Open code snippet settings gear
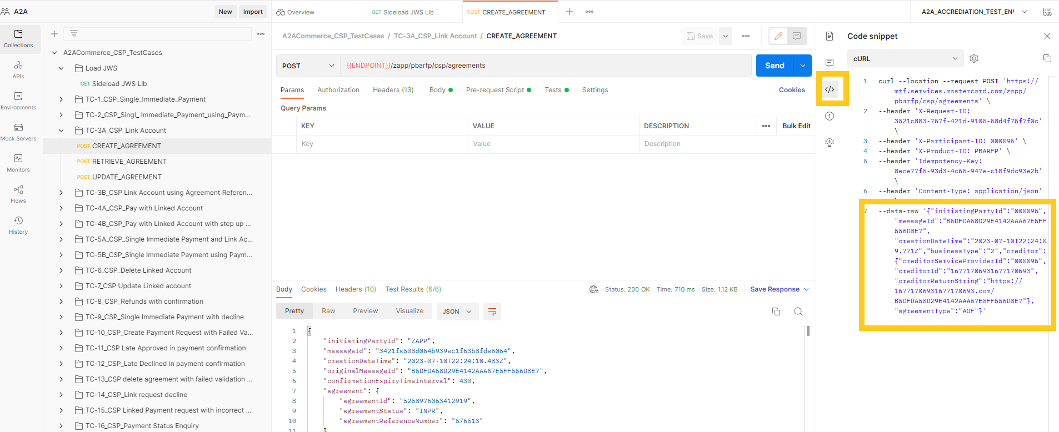Viewport: 1059px width, 432px height. [x=974, y=58]
